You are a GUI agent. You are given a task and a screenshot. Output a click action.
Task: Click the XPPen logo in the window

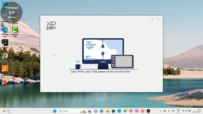[51, 26]
